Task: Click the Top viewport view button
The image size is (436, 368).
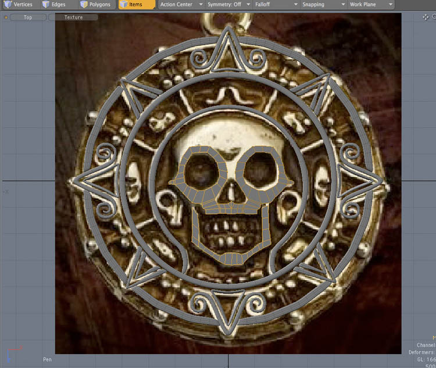Action: [28, 17]
